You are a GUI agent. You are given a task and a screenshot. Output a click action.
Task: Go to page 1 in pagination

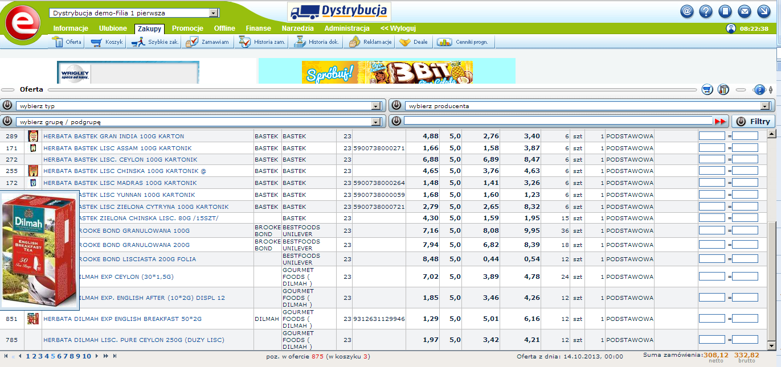27,356
